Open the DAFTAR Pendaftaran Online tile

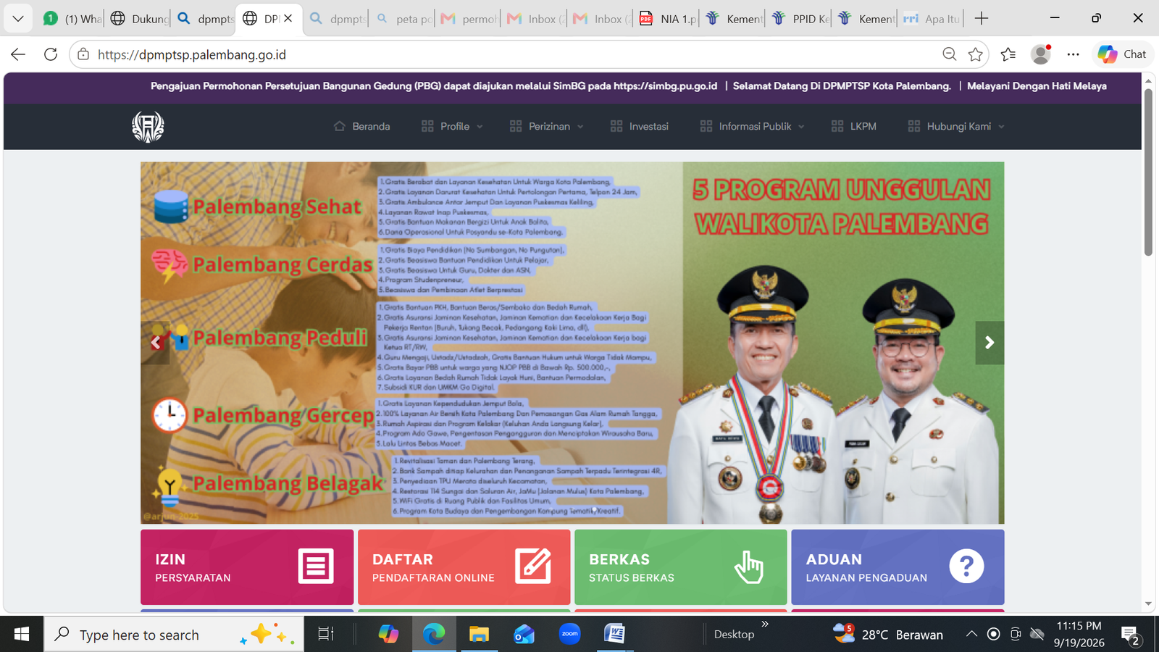coord(464,567)
